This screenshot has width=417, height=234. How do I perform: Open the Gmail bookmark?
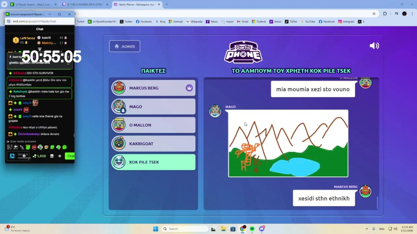pos(242,21)
